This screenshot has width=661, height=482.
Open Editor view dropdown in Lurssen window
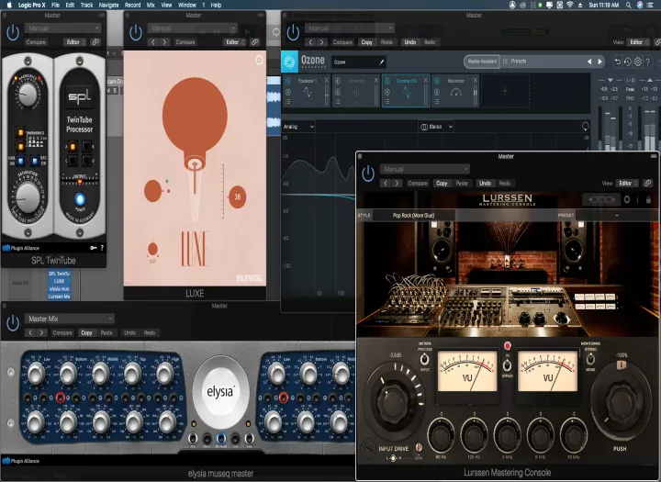[628, 183]
